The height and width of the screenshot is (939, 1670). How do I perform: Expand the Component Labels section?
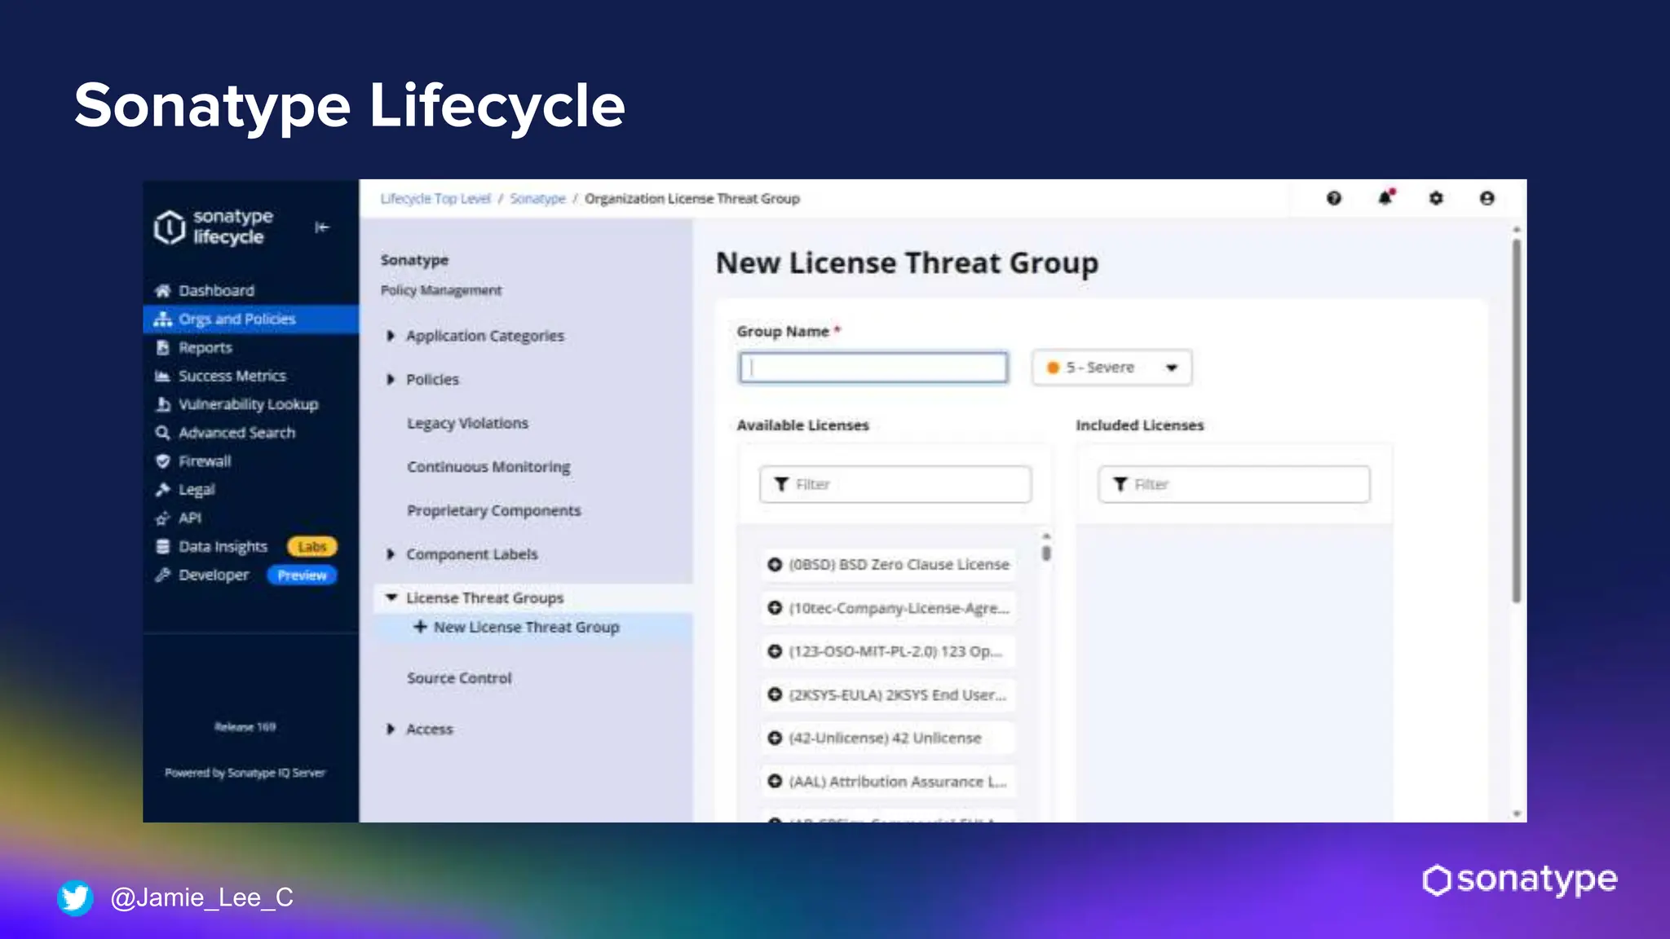(x=391, y=554)
